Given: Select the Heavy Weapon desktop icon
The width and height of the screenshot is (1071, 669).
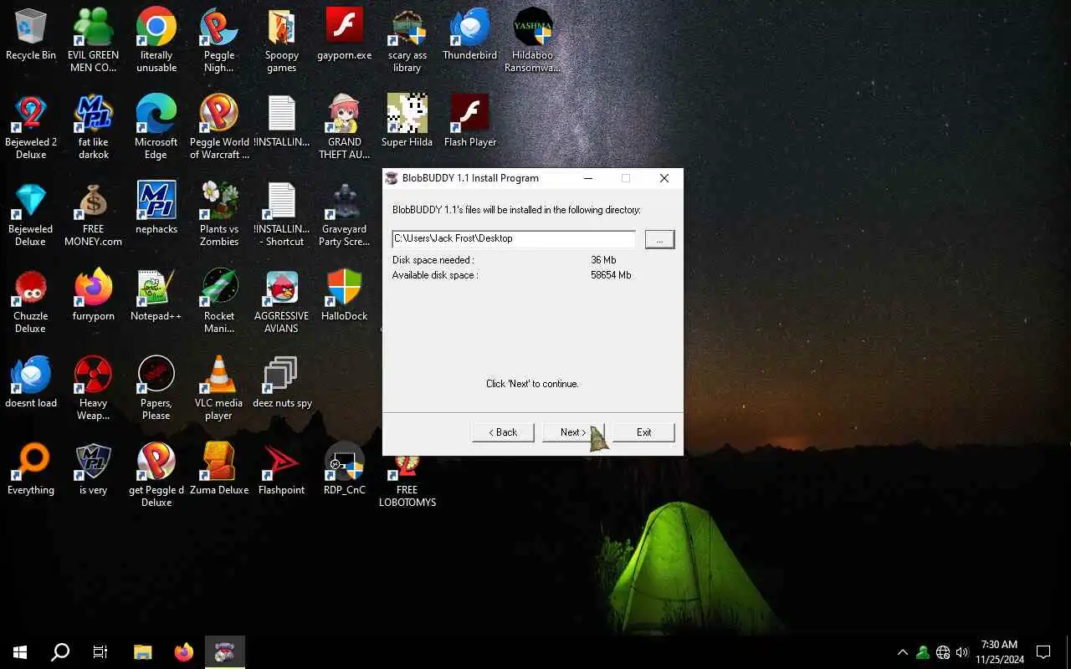Looking at the screenshot, I should click(x=94, y=388).
